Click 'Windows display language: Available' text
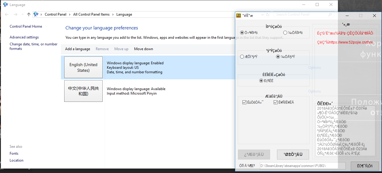The image size is (382, 173). [136, 89]
